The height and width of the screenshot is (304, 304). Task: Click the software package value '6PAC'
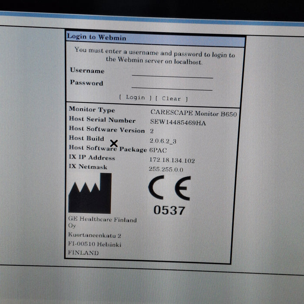click(x=158, y=150)
